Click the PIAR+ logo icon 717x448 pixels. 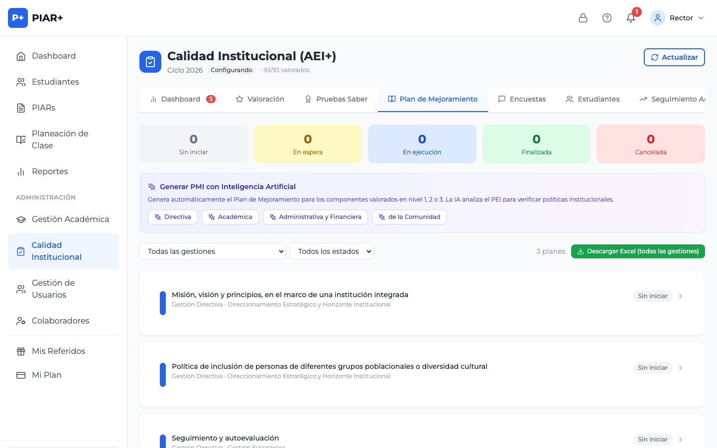tap(18, 18)
